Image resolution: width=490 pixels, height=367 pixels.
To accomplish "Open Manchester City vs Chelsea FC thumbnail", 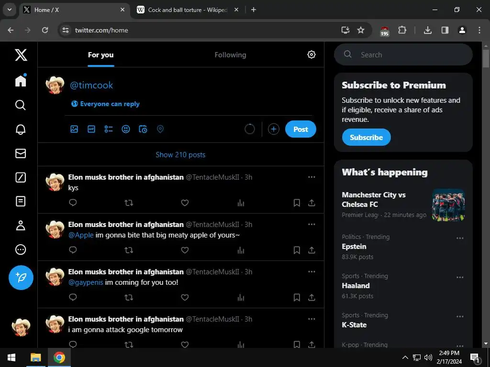I will coord(448,205).
